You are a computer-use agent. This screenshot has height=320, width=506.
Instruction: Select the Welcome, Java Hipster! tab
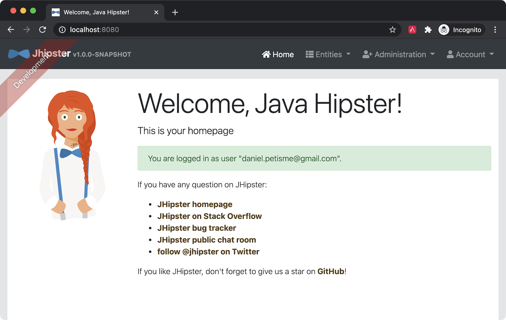(96, 12)
